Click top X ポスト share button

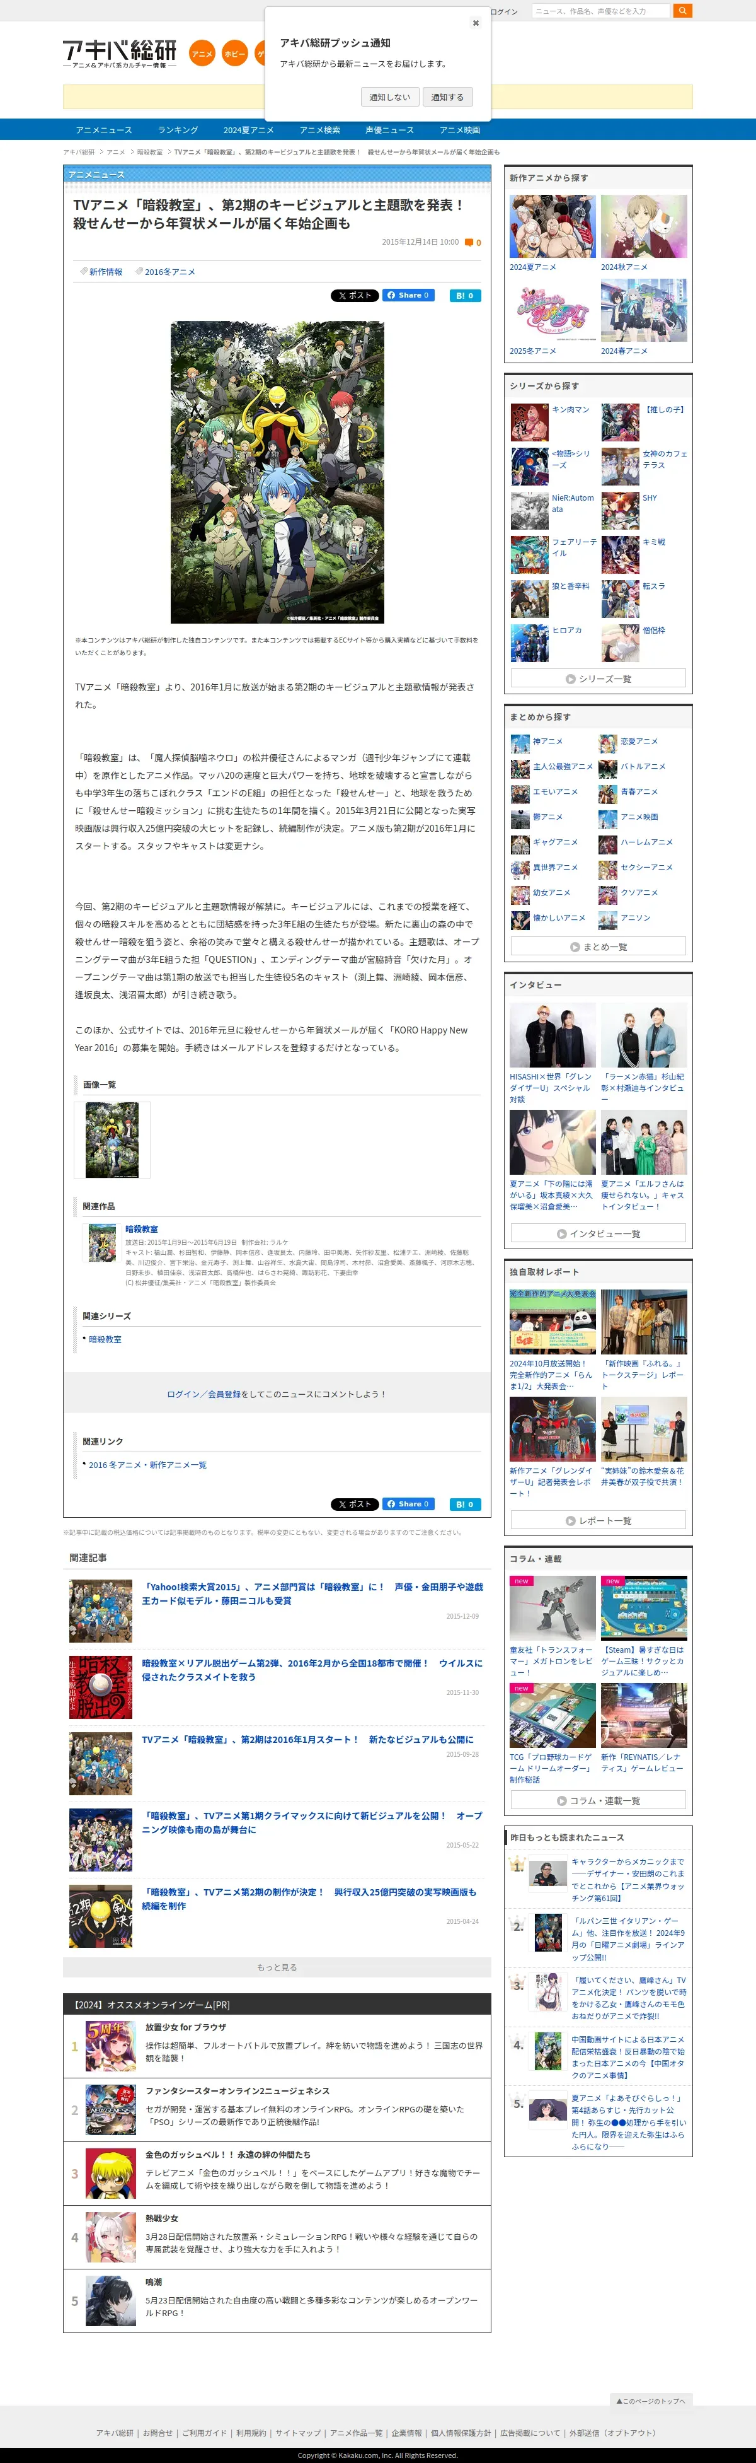coord(353,296)
